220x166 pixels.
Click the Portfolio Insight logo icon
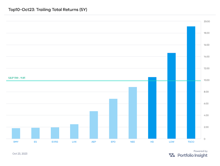[x=172, y=155]
